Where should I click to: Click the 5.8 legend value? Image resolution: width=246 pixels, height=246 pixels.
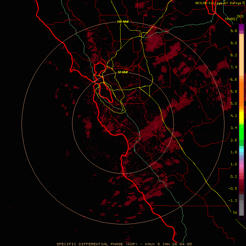tap(234, 92)
